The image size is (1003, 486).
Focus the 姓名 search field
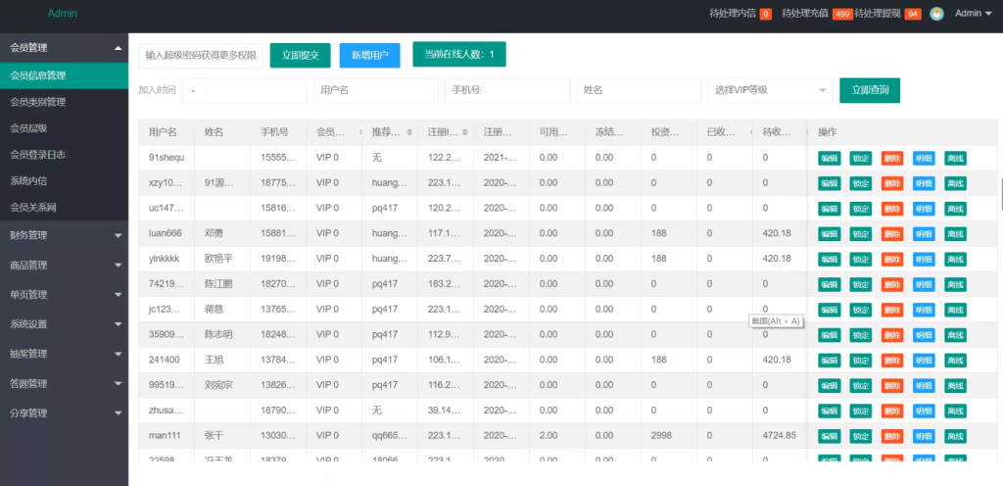639,91
